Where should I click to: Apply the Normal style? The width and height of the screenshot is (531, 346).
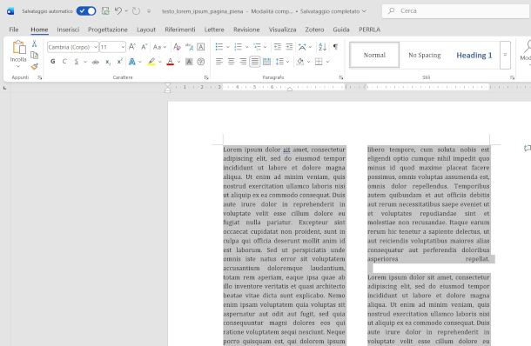click(374, 55)
